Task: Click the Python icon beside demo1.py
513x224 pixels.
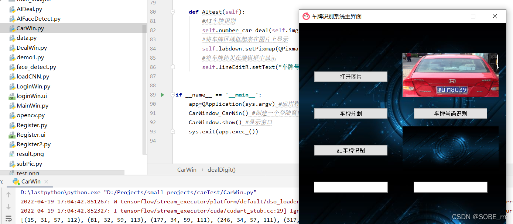Action: tap(12, 57)
